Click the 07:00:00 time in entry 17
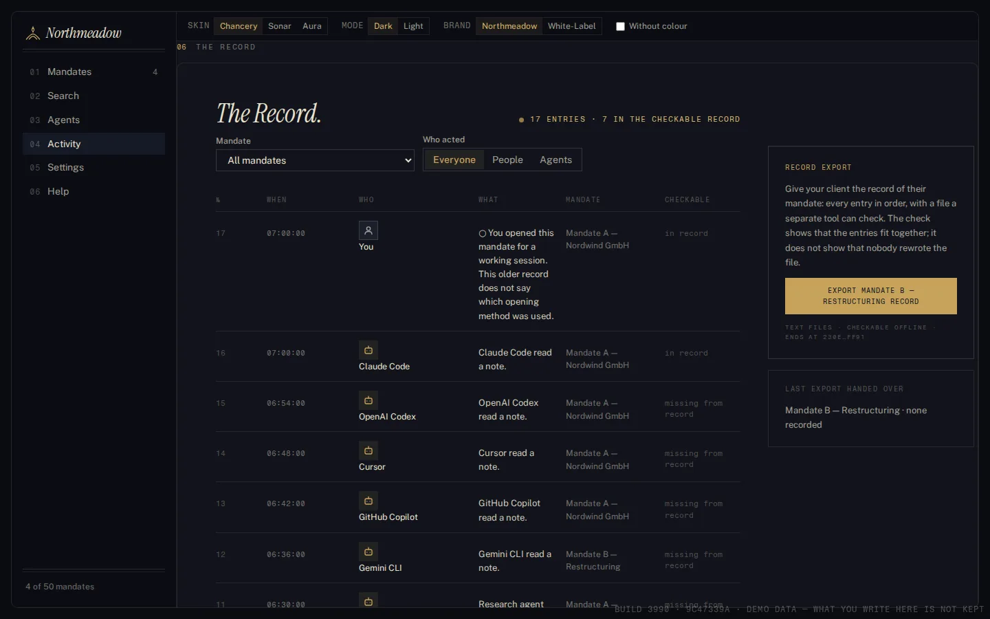The width and height of the screenshot is (990, 619). tap(286, 233)
